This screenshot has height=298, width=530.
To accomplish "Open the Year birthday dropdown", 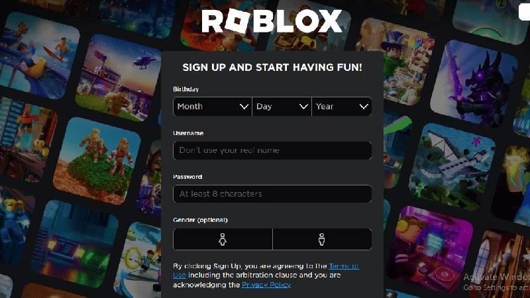I will (342, 107).
